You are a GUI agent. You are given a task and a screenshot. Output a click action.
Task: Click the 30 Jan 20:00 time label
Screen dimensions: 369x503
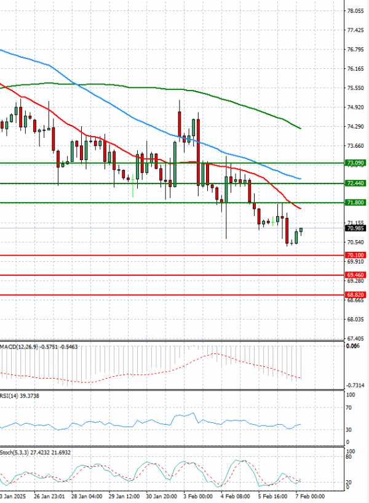click(x=162, y=496)
